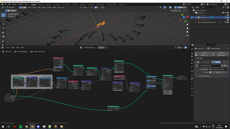The image size is (230, 129).
Task: Toggle the camera view icon in viewport
Action: 187,32
